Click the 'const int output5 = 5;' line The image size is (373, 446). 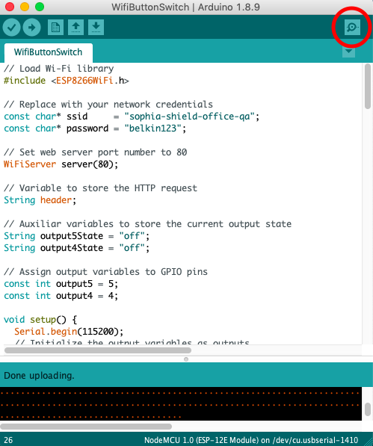[x=61, y=284]
